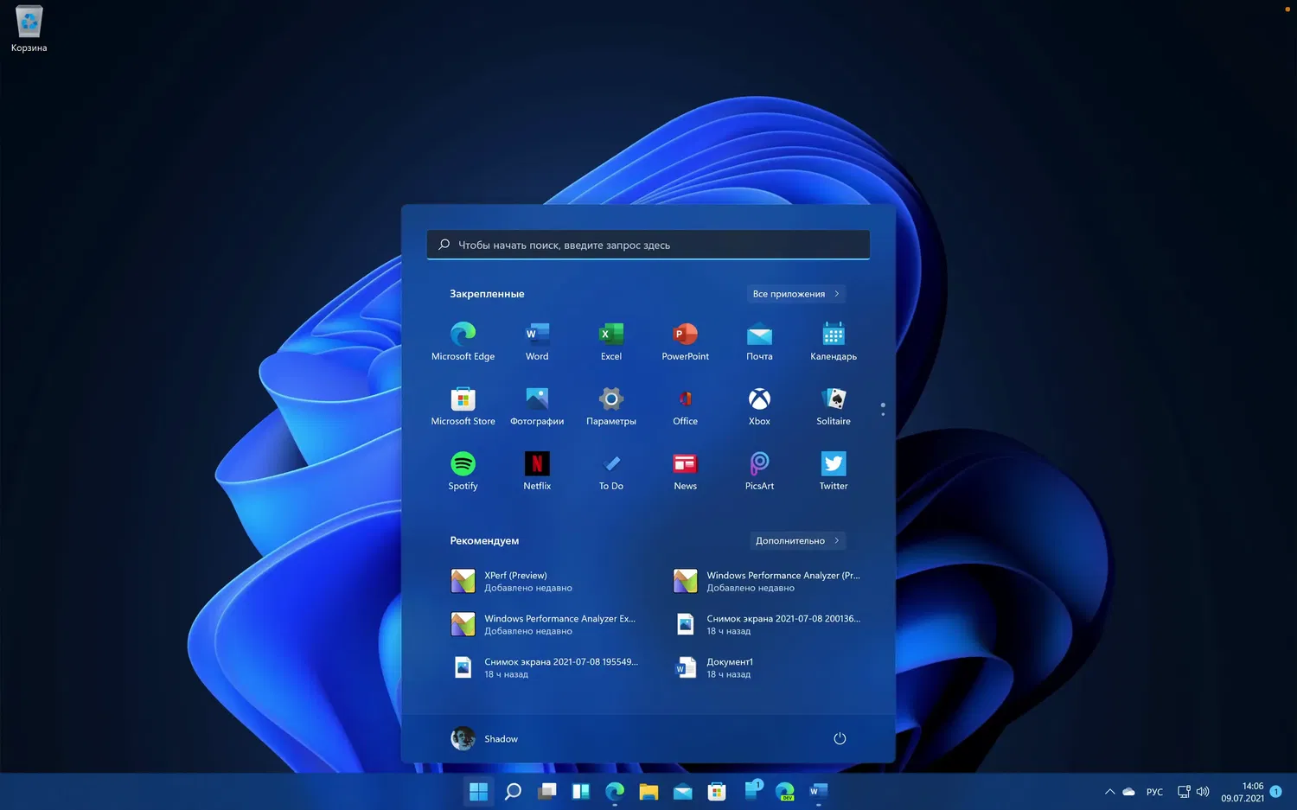
Task: Switch РУС input language in tray
Action: (1154, 792)
